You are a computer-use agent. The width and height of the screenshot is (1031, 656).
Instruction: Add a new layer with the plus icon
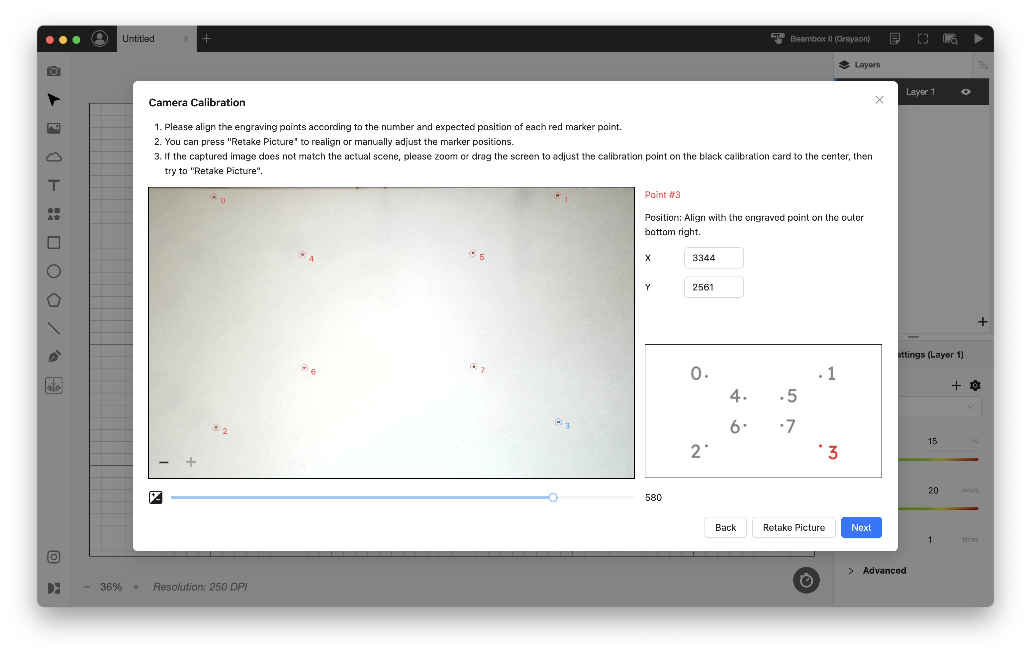(983, 322)
